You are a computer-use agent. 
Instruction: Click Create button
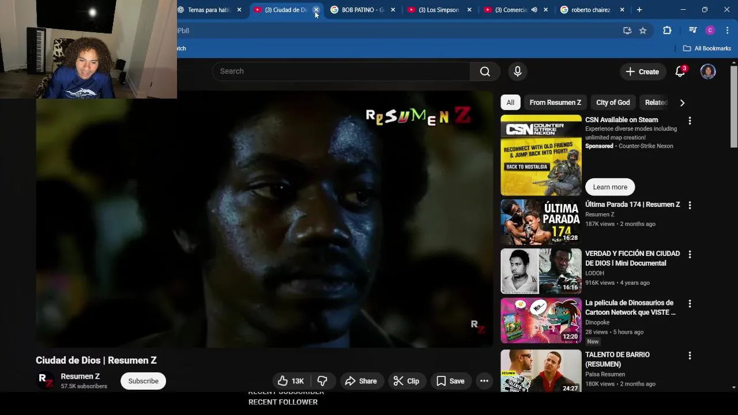(642, 71)
